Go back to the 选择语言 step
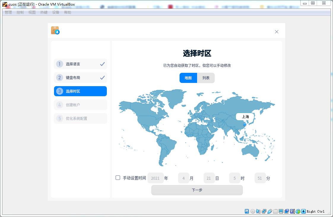This screenshot has width=333, height=217. [x=80, y=64]
